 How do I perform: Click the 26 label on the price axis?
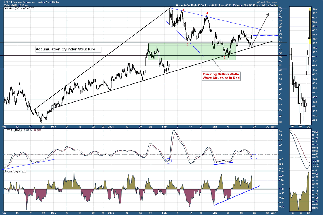point(280,122)
